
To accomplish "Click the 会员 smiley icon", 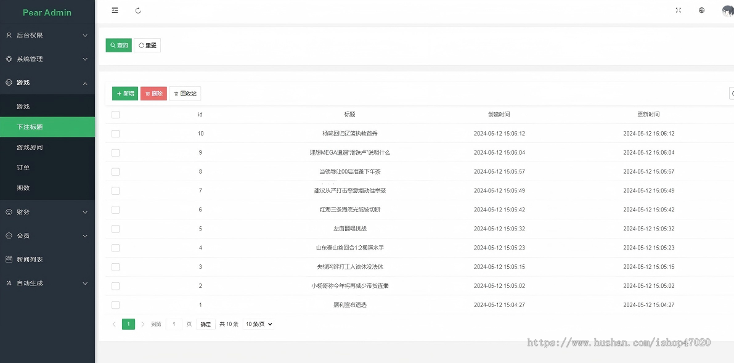I will (9, 235).
